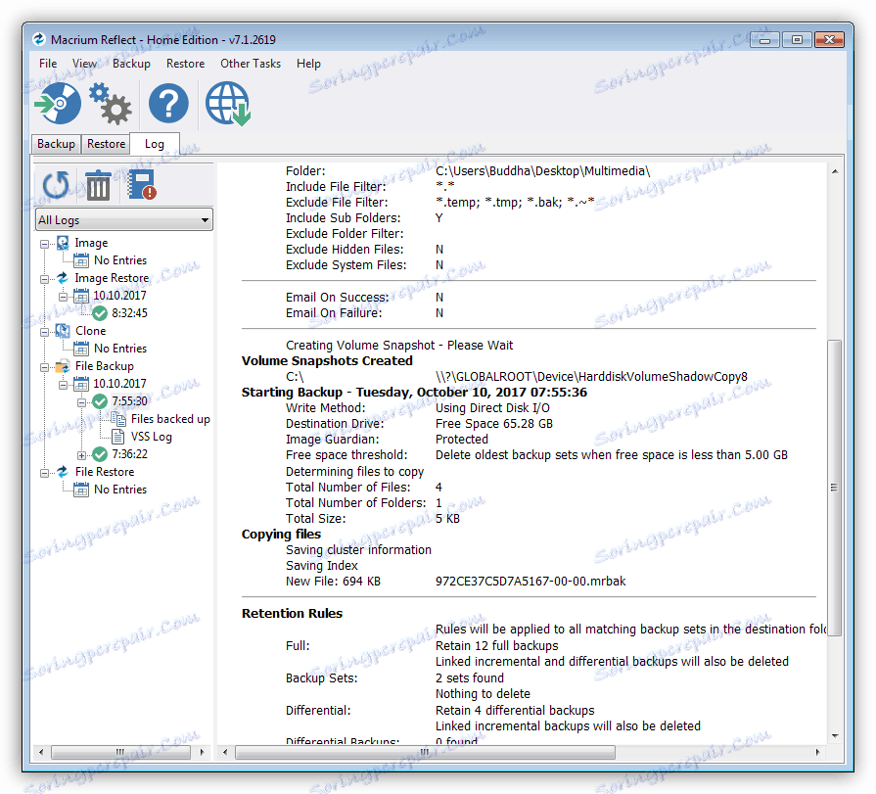Open the File menu
Viewport: 876px width, 794px height.
click(x=48, y=64)
